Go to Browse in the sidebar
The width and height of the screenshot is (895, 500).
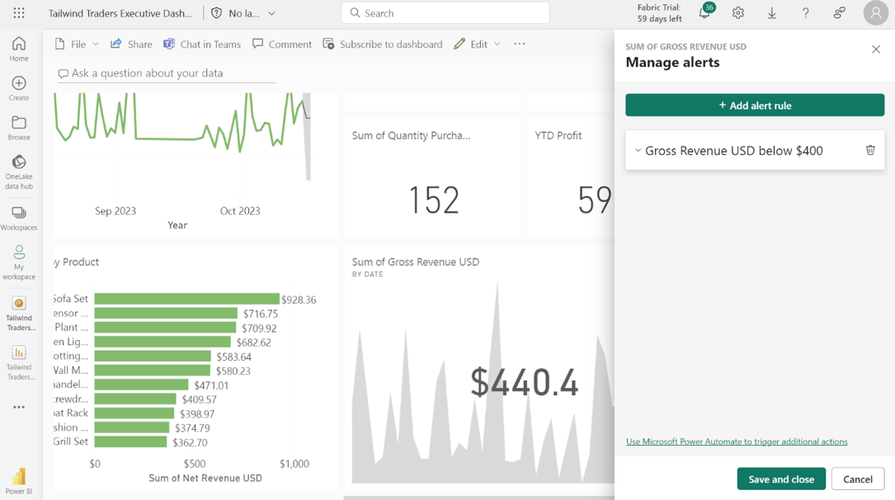tap(19, 128)
